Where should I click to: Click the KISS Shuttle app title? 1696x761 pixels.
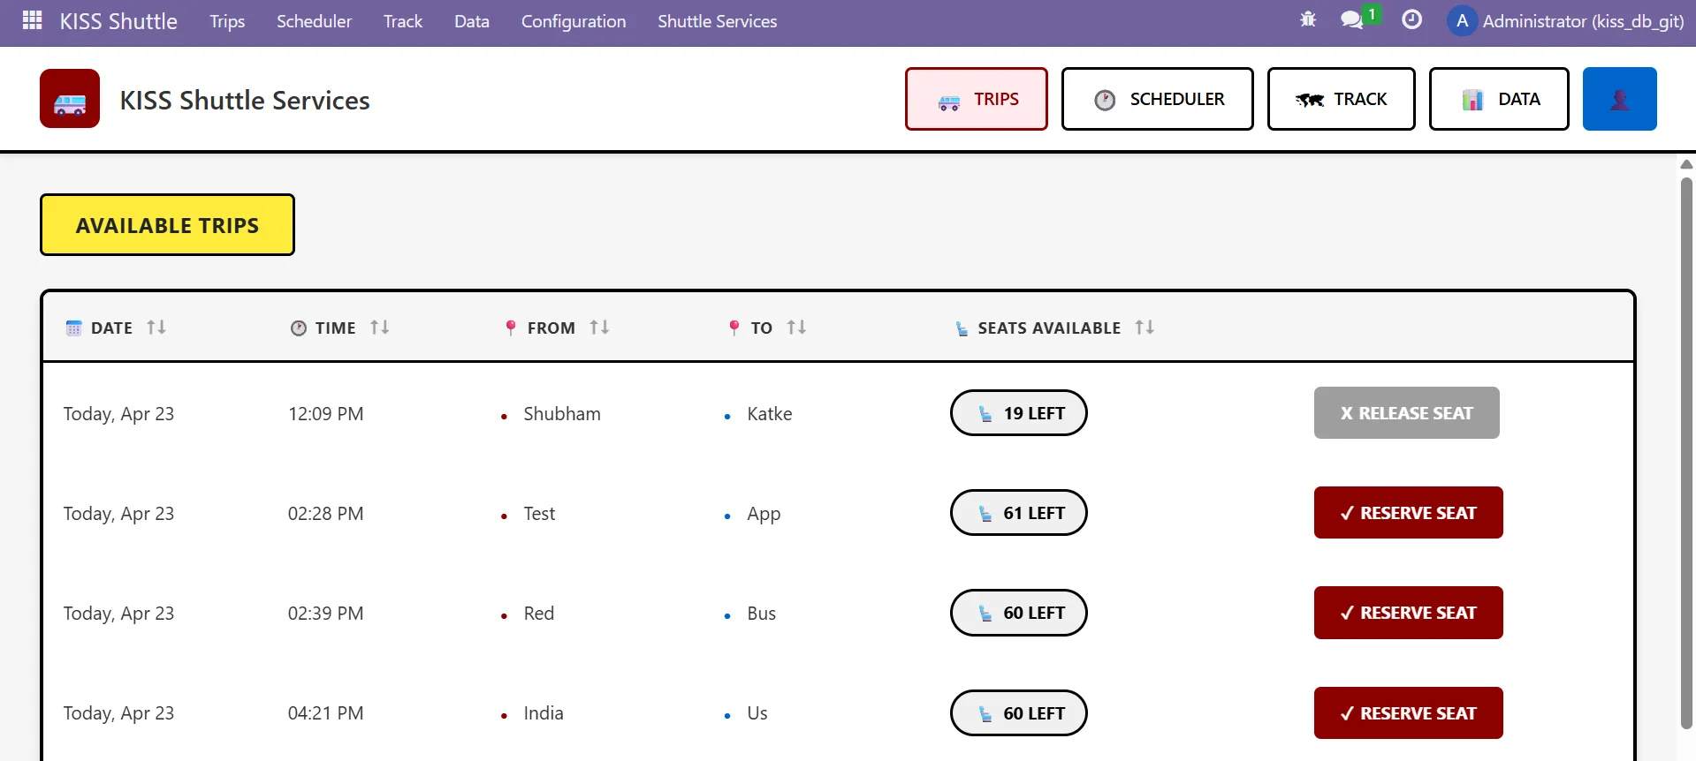[118, 21]
